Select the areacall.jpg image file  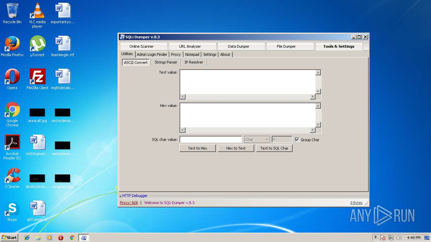(x=37, y=115)
